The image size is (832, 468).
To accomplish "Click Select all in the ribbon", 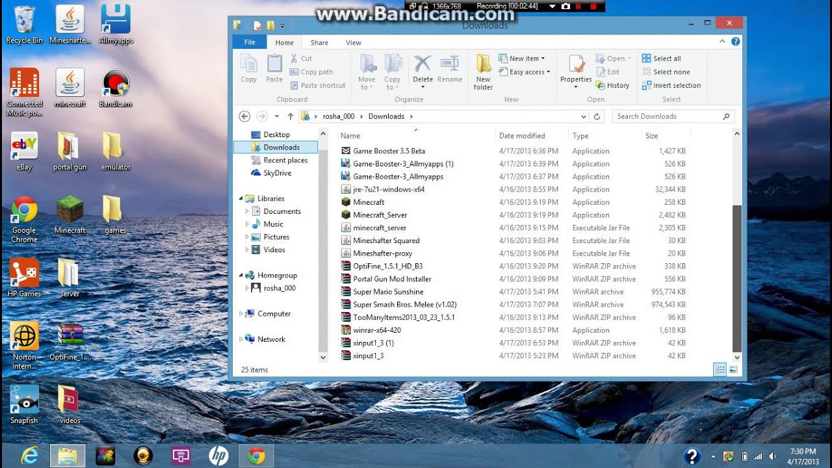I will tap(662, 58).
